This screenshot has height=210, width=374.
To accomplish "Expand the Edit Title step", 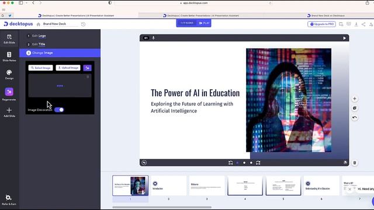I will pyautogui.click(x=60, y=44).
